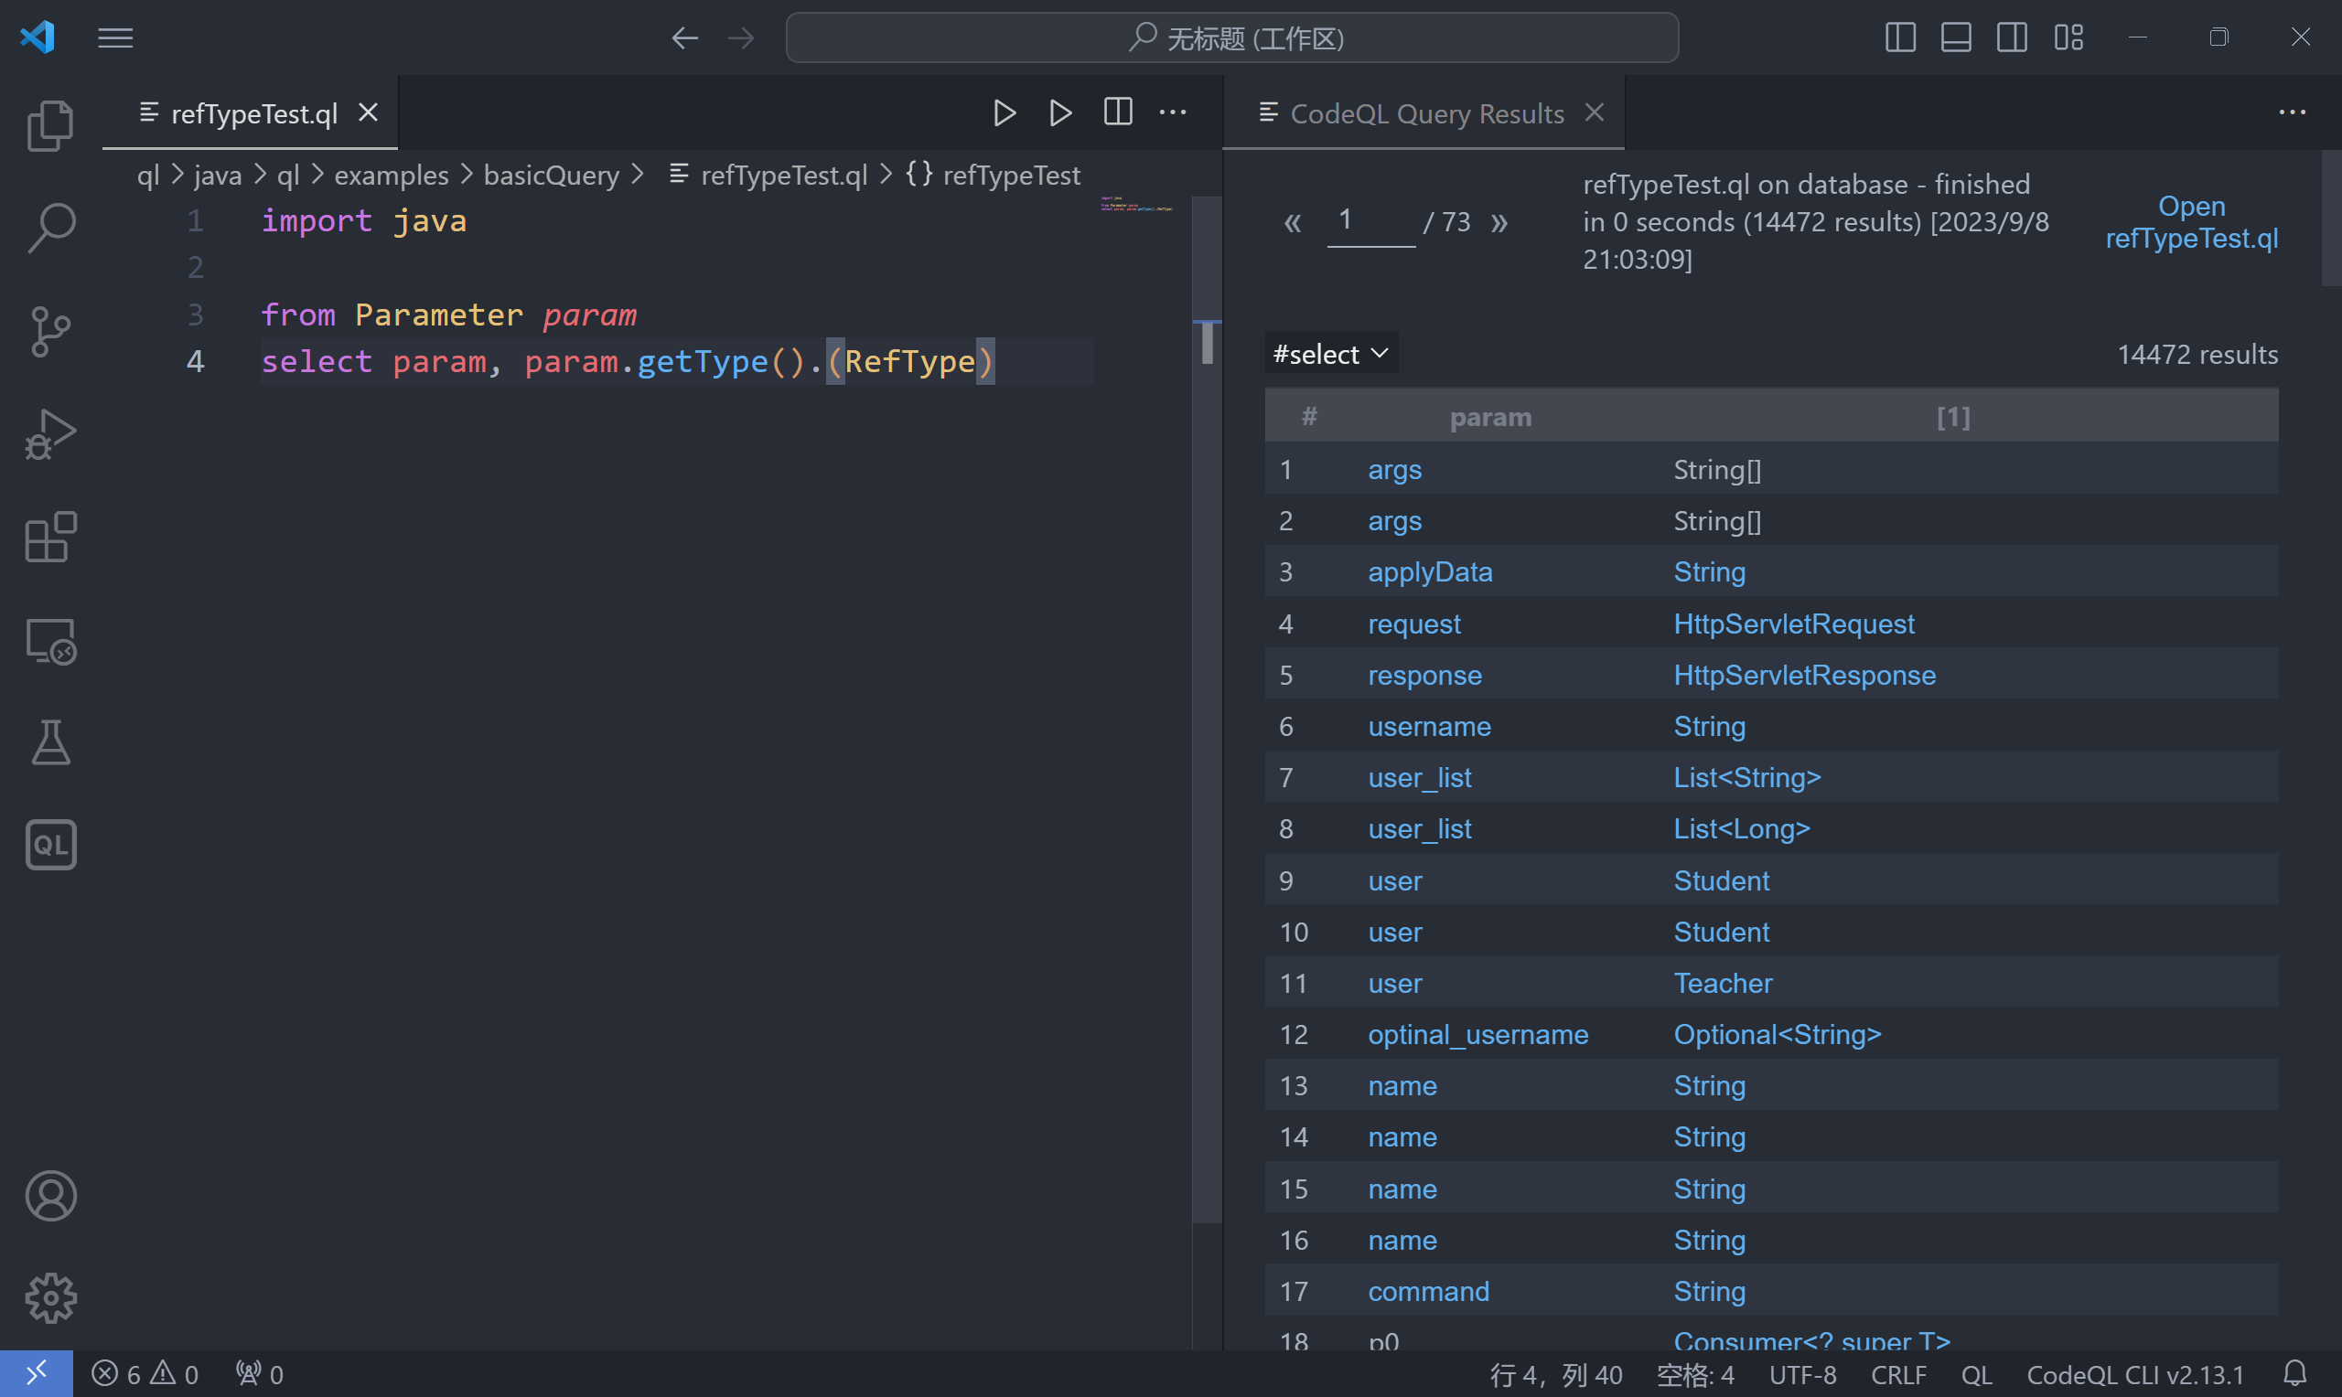This screenshot has width=2342, height=1397.
Task: Toggle the secondary side bar
Action: (x=2013, y=37)
